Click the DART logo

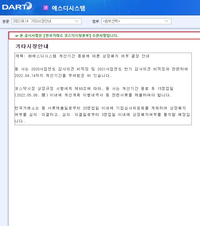point(17,6)
